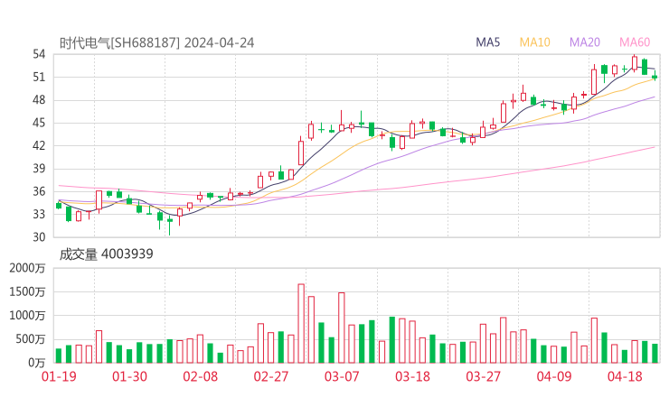Select the MA5 legend label
Viewport: 669px width, 397px height.
pyautogui.click(x=487, y=42)
